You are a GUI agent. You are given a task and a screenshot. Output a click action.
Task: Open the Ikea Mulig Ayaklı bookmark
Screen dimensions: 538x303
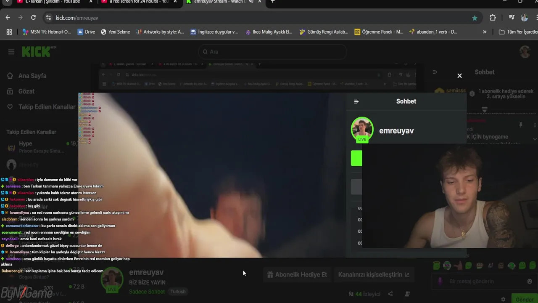point(269,32)
